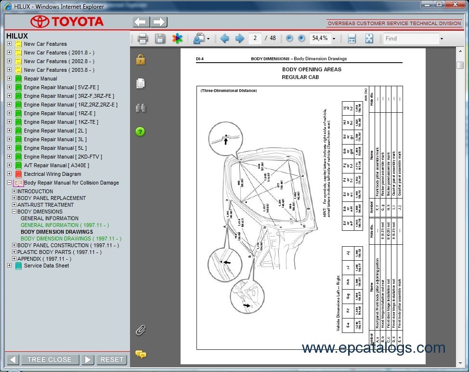
Task: Click the RESET button
Action: tap(112, 359)
